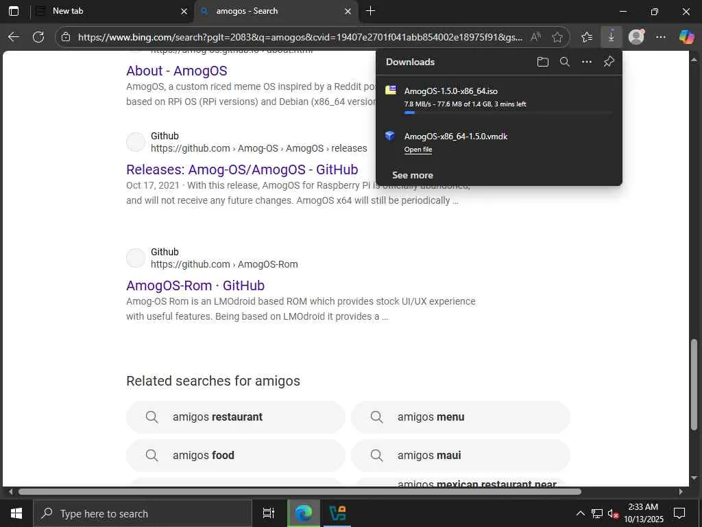Open Read aloud icon in address bar
Viewport: 702px width, 527px height.
(x=535, y=37)
